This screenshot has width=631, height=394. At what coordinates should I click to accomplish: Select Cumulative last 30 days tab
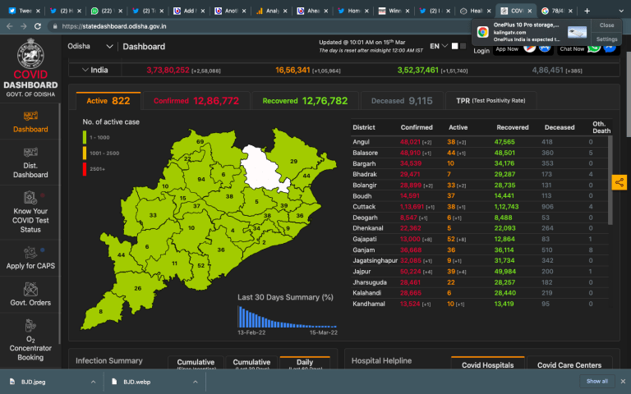251,363
